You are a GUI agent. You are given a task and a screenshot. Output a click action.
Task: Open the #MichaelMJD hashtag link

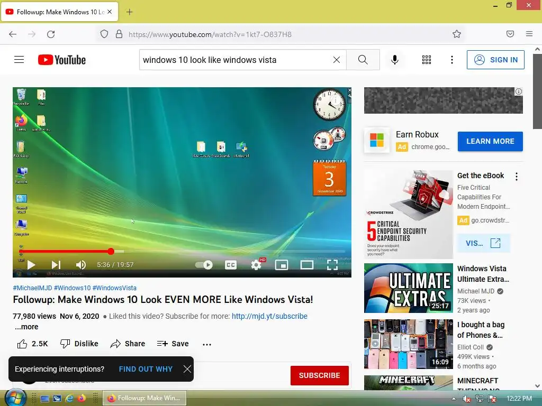(32, 288)
